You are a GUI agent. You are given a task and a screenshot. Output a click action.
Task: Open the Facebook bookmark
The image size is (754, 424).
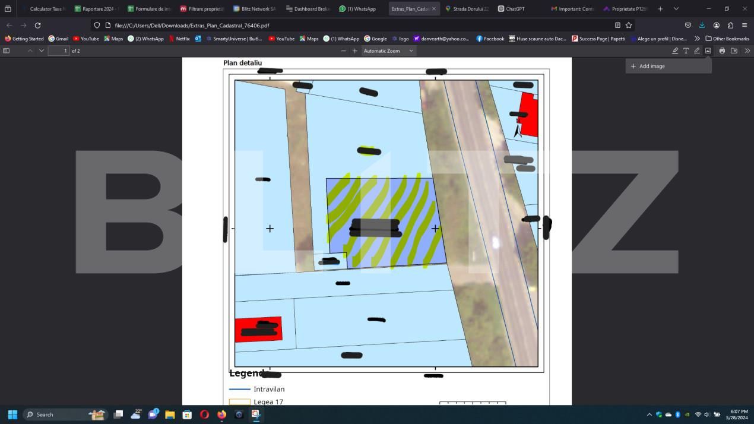click(490, 39)
